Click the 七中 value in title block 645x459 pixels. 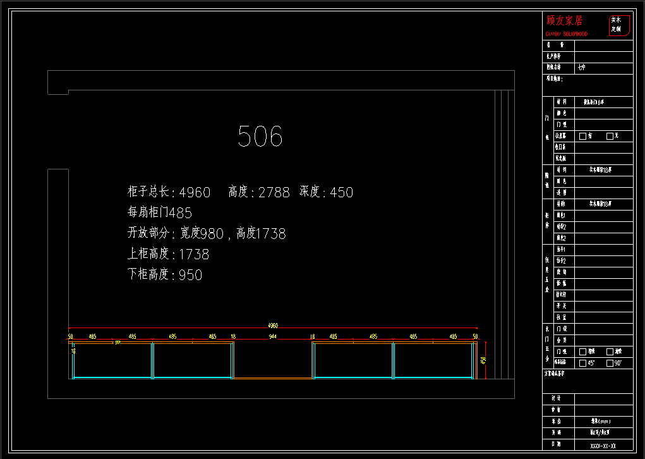(581, 67)
